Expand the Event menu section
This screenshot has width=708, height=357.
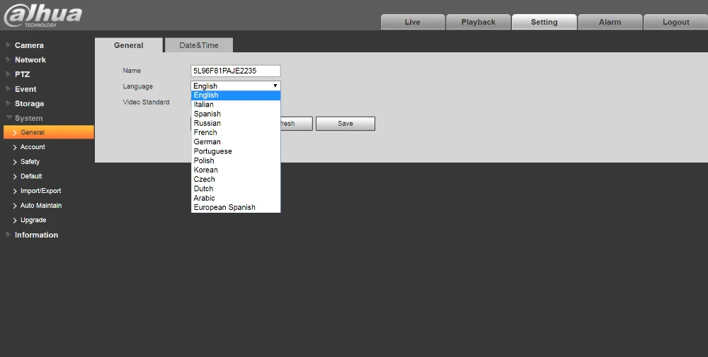(x=25, y=89)
